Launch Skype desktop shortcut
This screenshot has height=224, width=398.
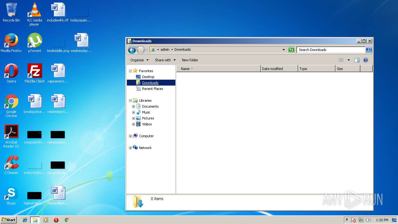(11, 195)
